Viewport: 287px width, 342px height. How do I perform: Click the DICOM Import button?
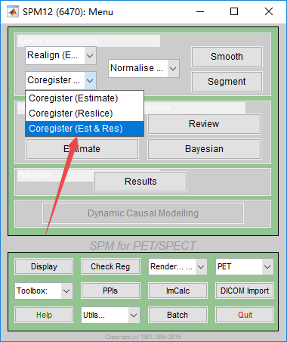[x=245, y=291]
